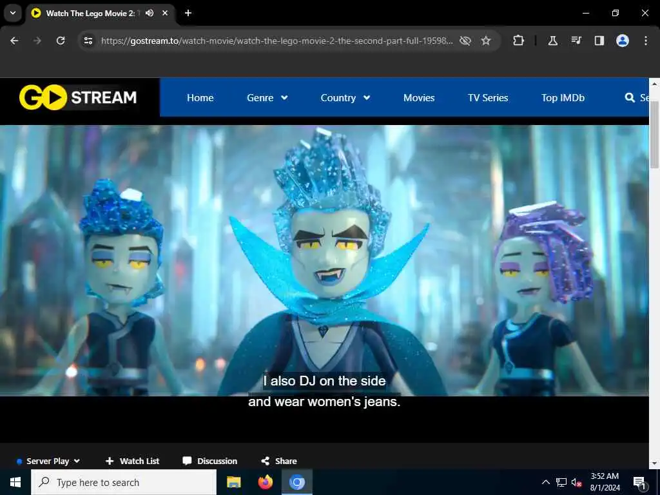Screen dimensions: 660x495
Task: Toggle the browser side panel
Action: pyautogui.click(x=599, y=41)
